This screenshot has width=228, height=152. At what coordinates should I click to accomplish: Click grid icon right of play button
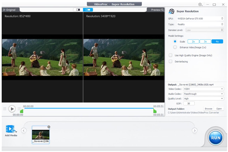coord(19,109)
